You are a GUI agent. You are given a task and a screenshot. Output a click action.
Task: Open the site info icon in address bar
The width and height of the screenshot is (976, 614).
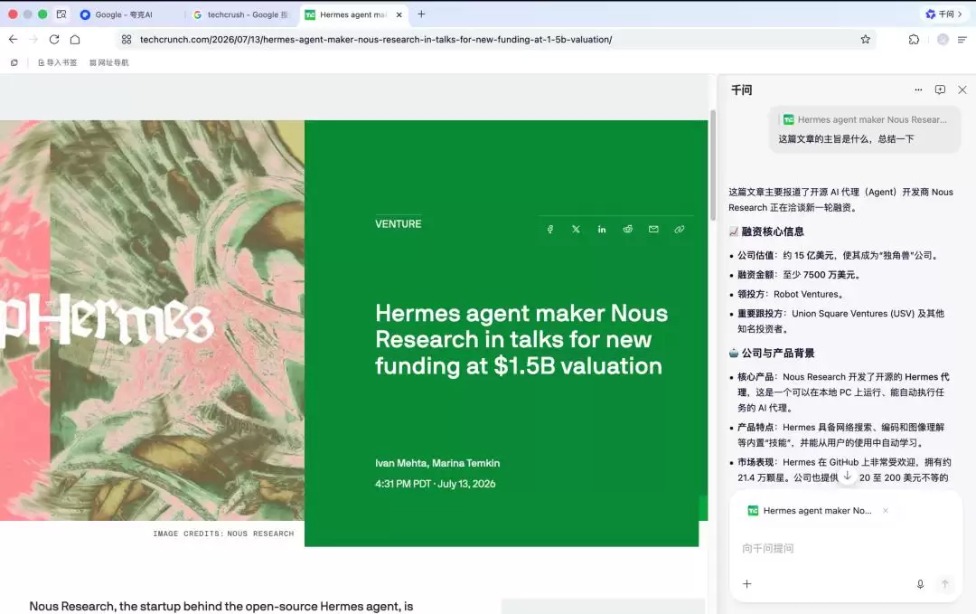(127, 39)
